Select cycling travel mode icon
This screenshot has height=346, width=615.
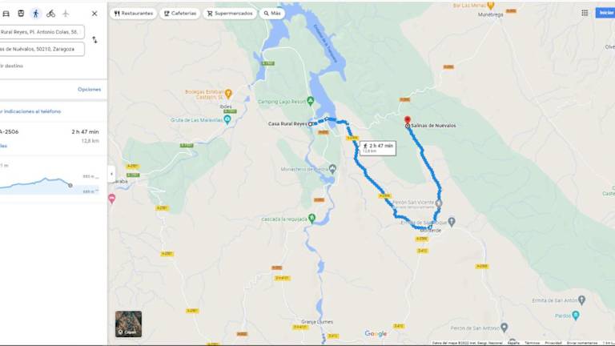coord(50,14)
